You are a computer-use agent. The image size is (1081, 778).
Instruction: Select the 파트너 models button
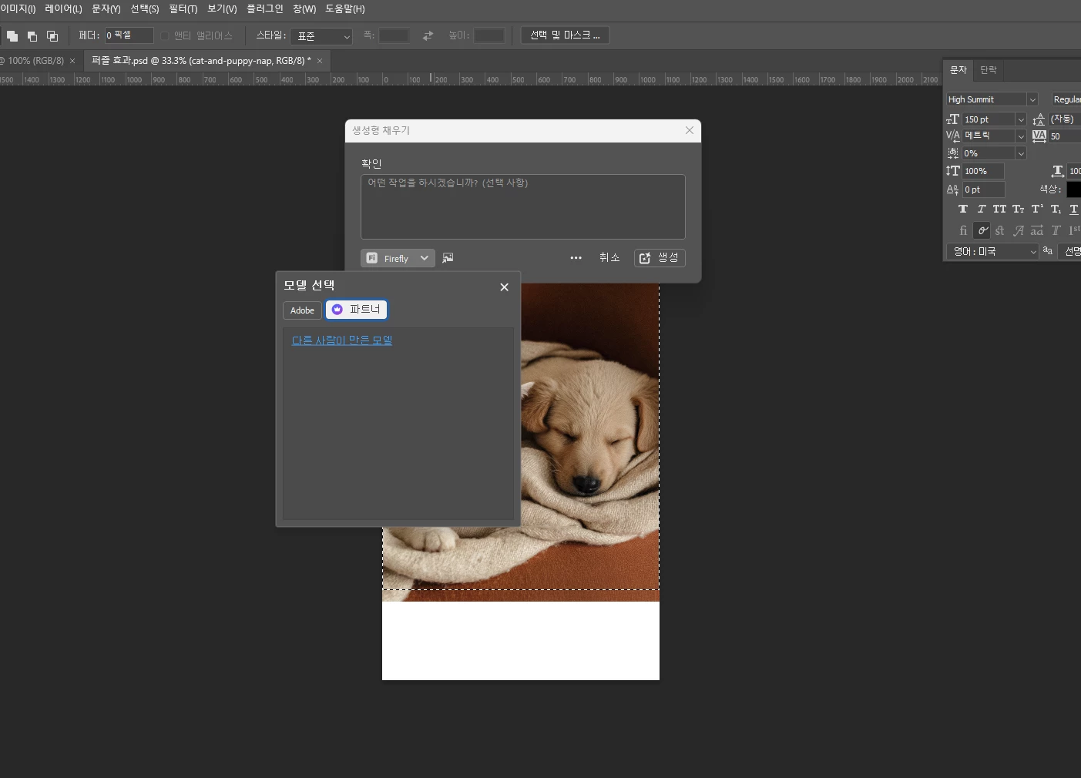pos(356,310)
